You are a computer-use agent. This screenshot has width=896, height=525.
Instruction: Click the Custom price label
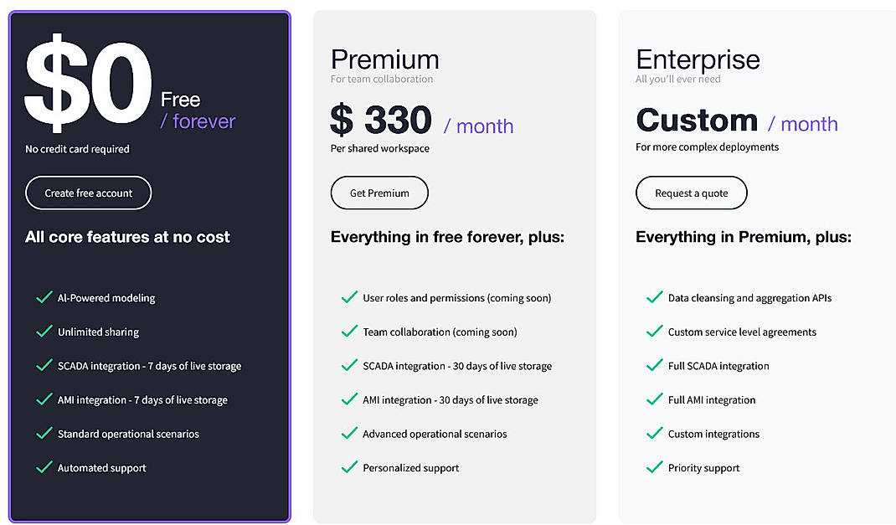[697, 121]
